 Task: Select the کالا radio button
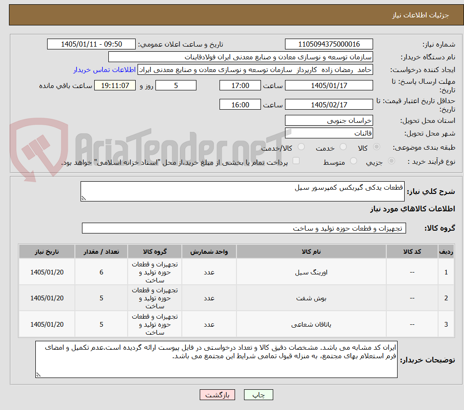click(376, 147)
